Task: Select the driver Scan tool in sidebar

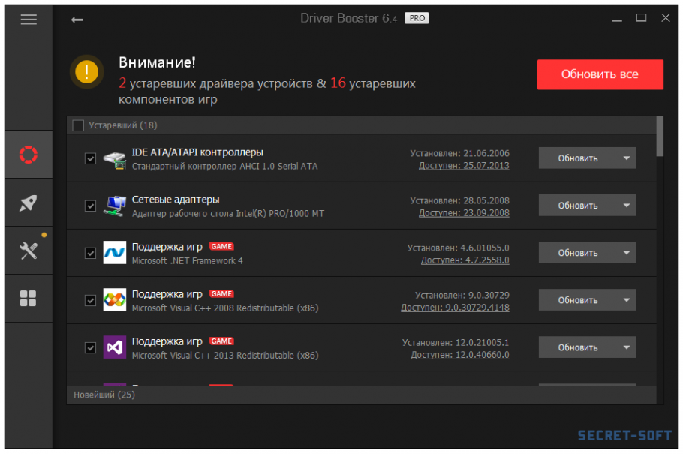Action: click(29, 154)
